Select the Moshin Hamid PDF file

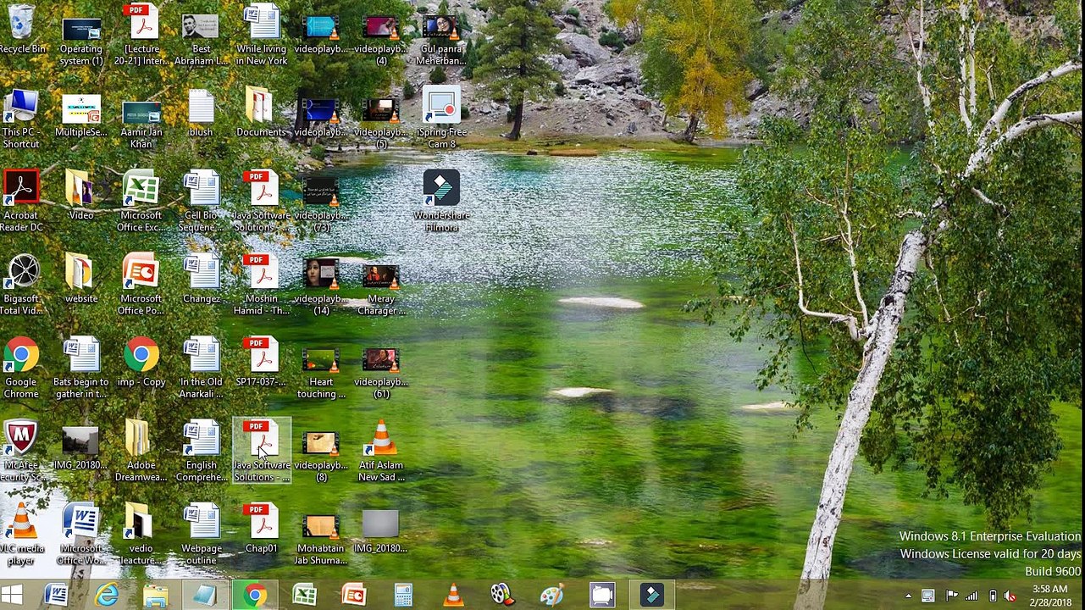[262, 285]
